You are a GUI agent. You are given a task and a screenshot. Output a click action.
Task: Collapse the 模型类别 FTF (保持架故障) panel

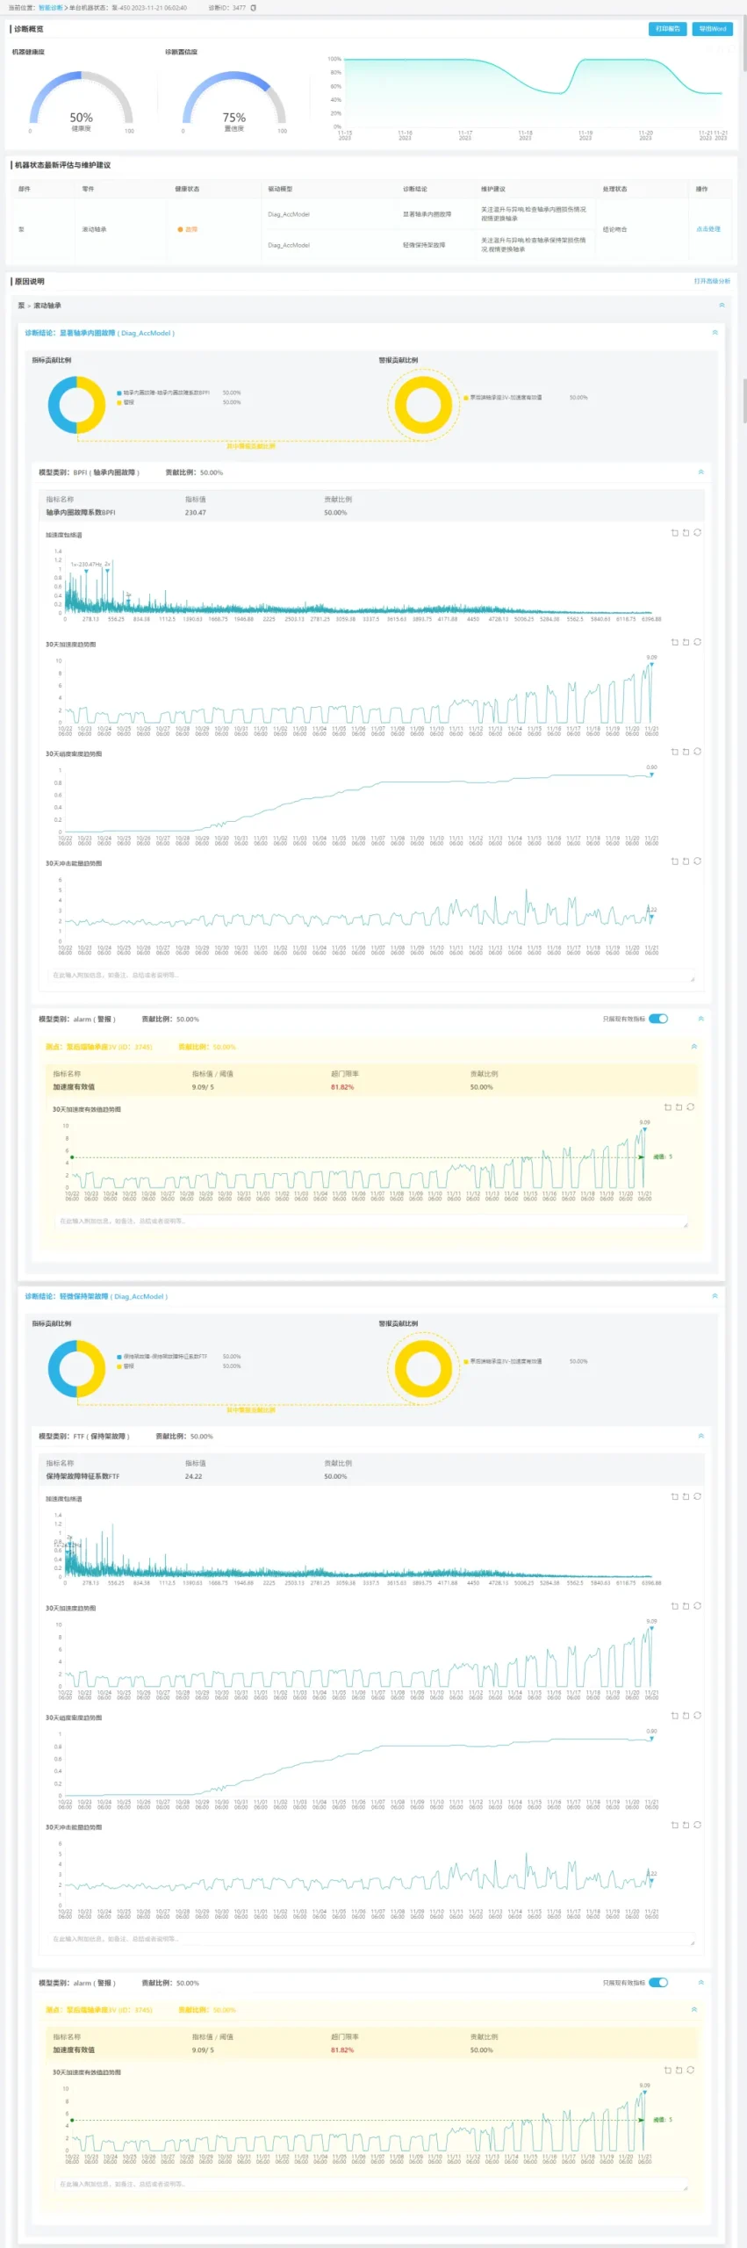[x=700, y=1436]
